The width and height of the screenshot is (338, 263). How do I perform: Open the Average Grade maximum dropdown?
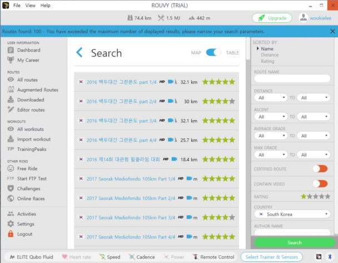pos(314,136)
